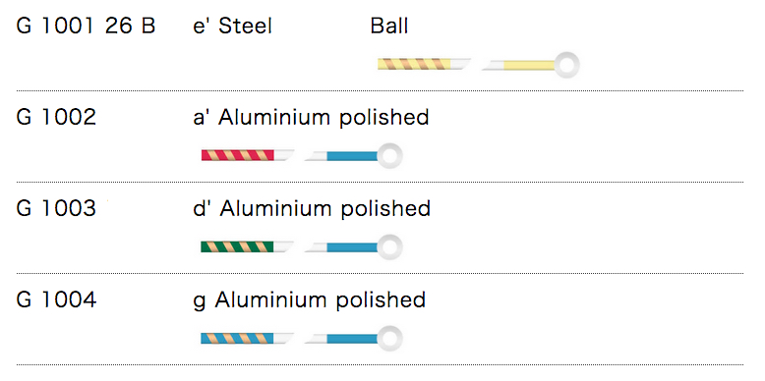This screenshot has height=381, width=765.
Task: Select product code G 1004
Action: coord(57,299)
